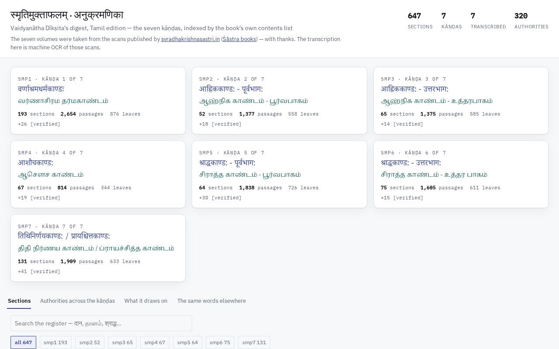Focus the Search the register field
This screenshot has width=559, height=349.
101,323
